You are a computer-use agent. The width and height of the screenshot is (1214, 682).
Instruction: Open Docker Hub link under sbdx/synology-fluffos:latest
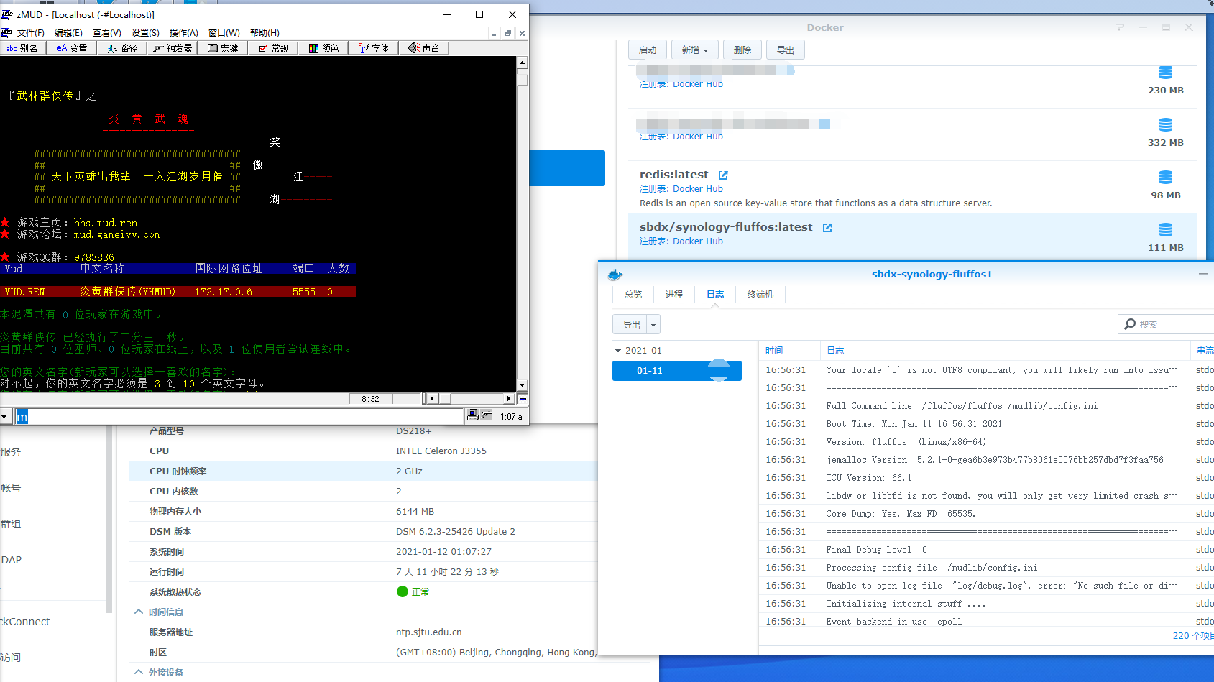(698, 241)
